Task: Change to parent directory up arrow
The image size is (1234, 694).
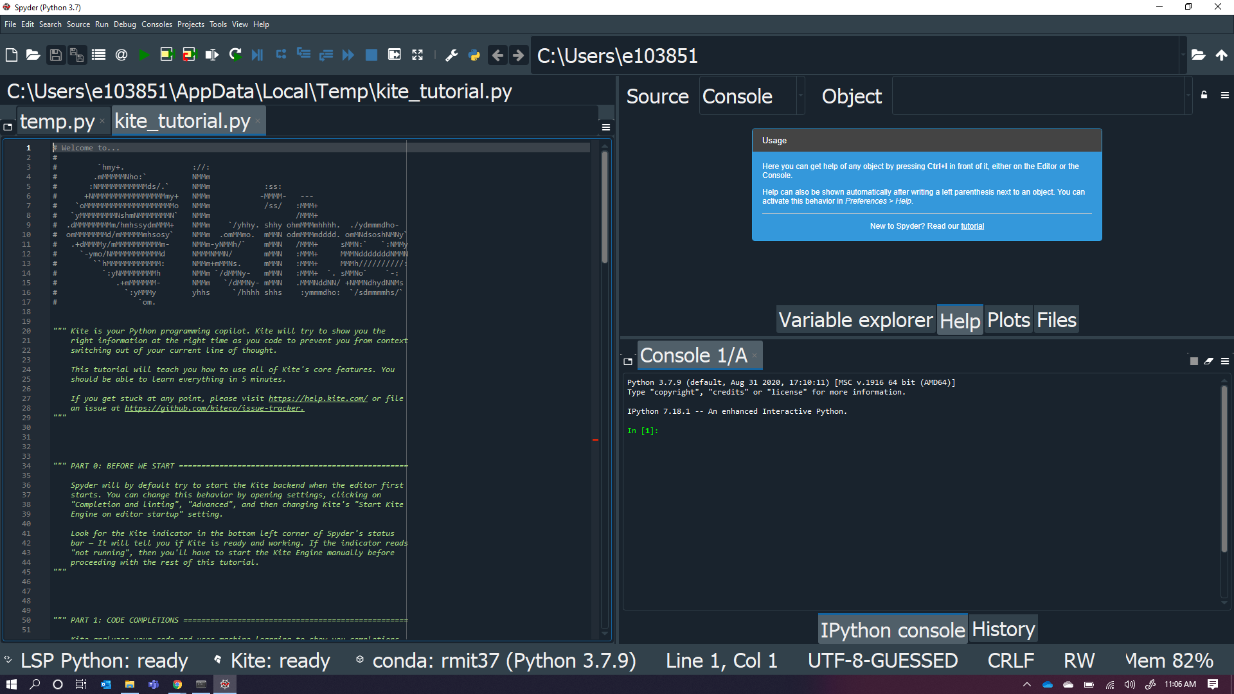Action: coord(1222,55)
